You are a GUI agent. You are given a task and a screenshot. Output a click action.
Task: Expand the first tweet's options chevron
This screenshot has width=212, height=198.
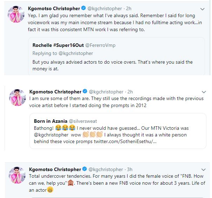203,9
